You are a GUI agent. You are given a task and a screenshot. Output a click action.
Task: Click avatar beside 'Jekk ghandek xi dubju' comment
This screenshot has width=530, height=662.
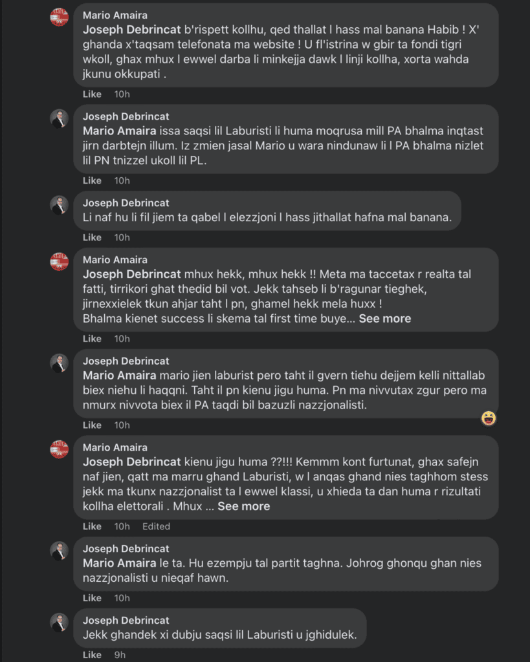tap(60, 622)
